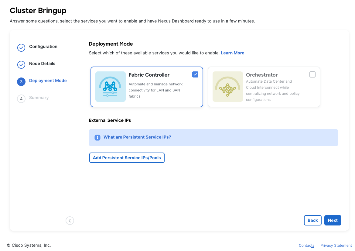Click the Next button
Screen dimensions: 355x251
pyautogui.click(x=333, y=220)
